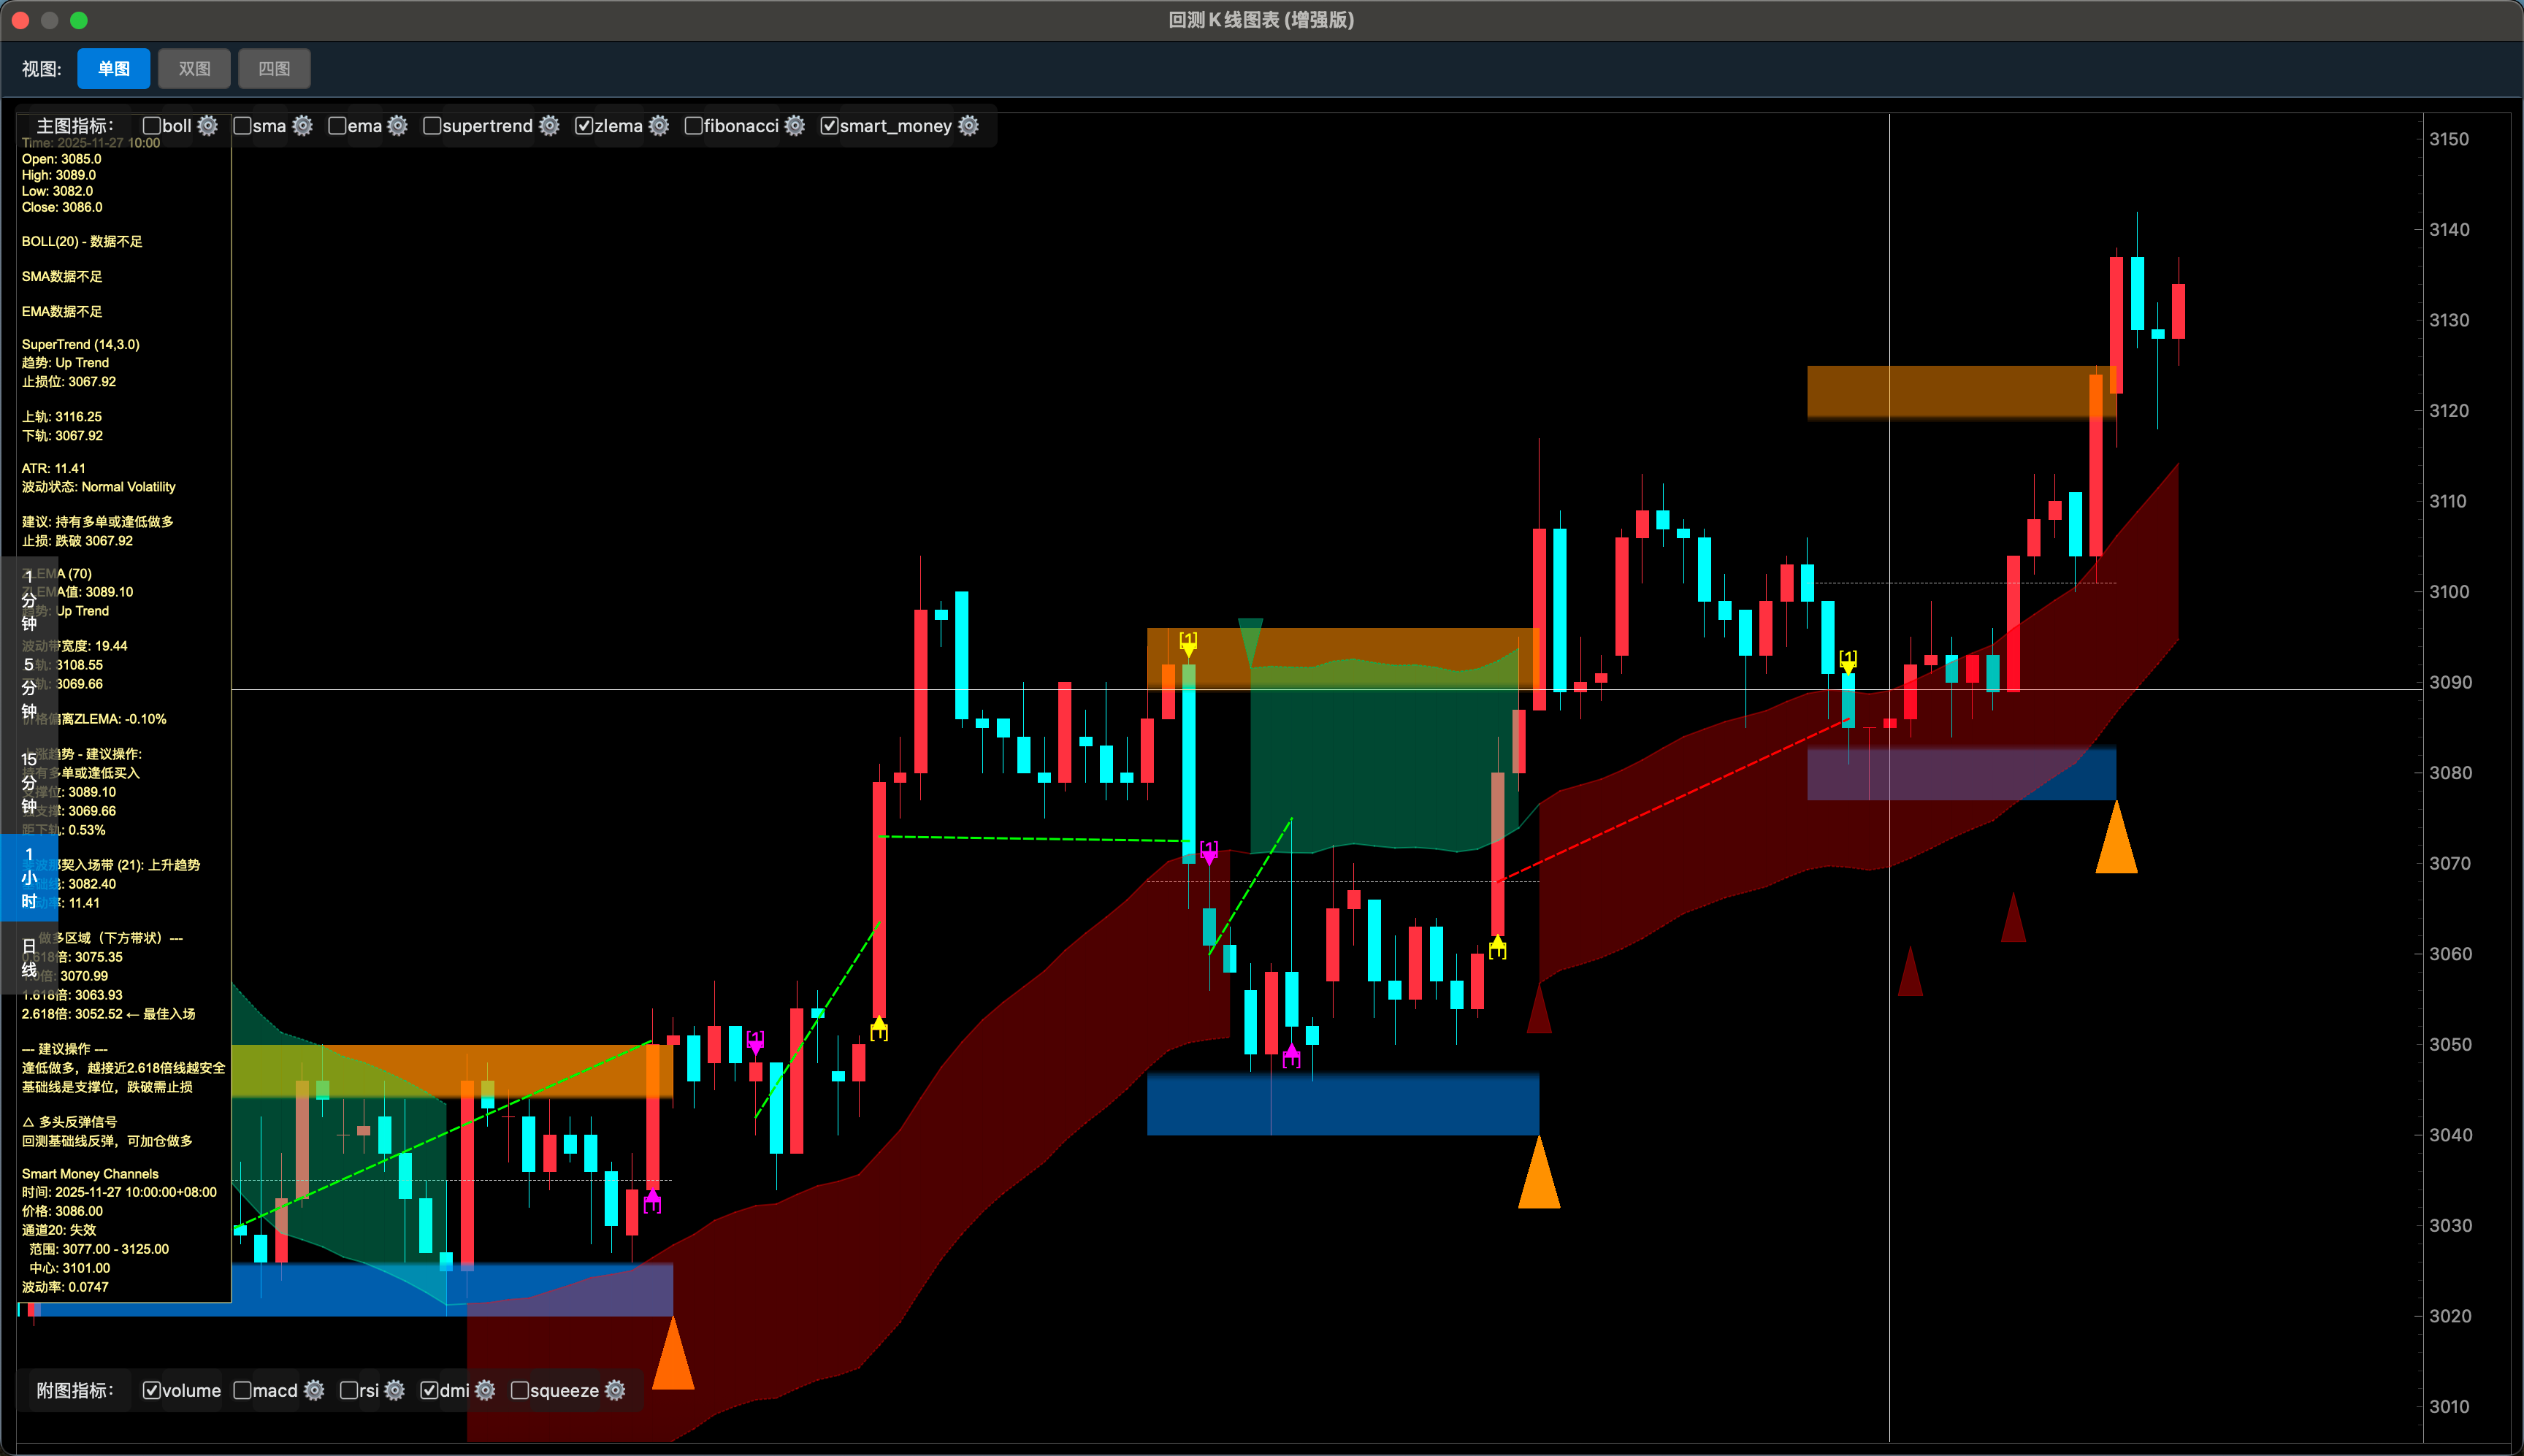The height and width of the screenshot is (1456, 2524).
Task: Enable the boll indicator checkbox
Action: (152, 126)
